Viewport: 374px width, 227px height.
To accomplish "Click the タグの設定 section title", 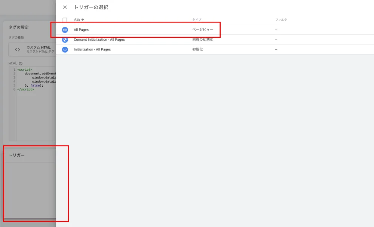I will 19,27.
